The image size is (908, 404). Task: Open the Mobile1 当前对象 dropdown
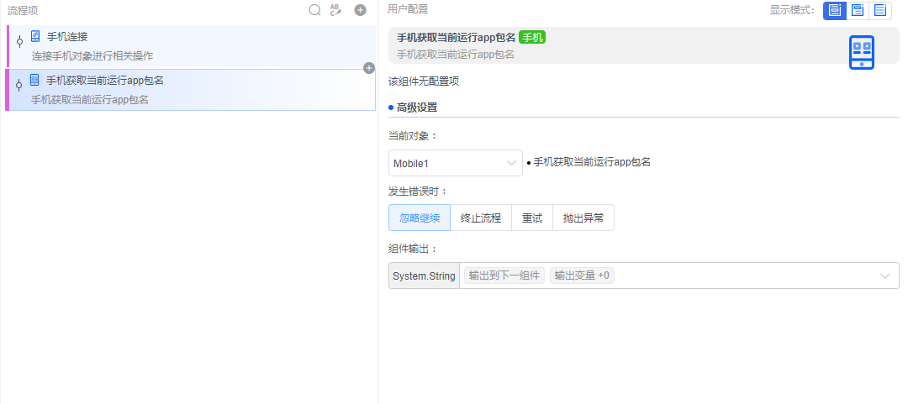pos(455,163)
